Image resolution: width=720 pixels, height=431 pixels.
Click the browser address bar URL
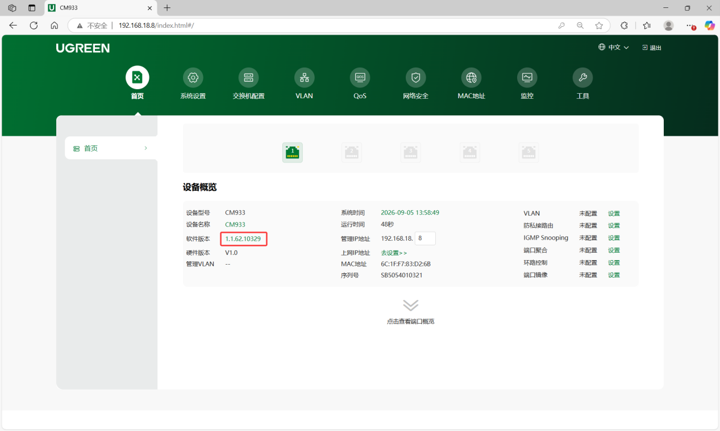point(156,26)
